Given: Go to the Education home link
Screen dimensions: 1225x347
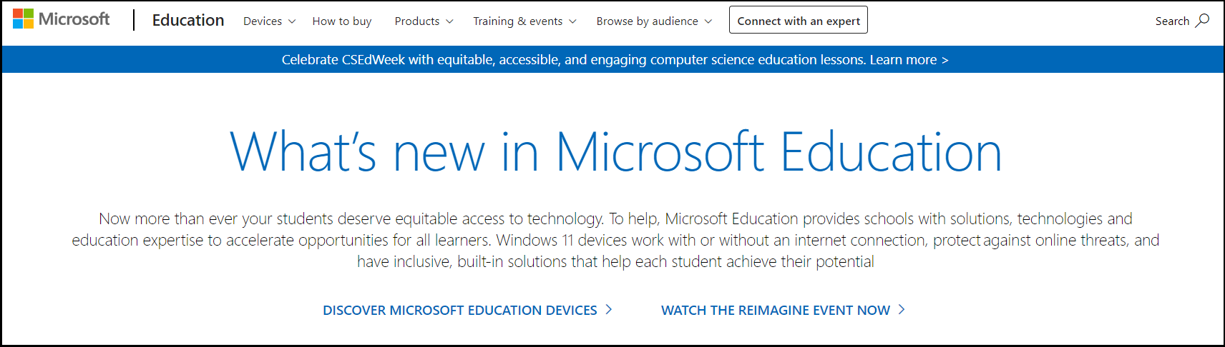Looking at the screenshot, I should click(x=188, y=21).
